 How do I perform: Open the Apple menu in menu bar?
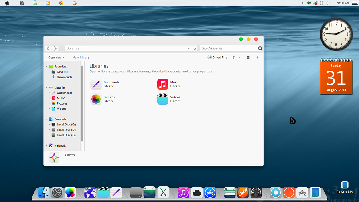[x=7, y=3]
